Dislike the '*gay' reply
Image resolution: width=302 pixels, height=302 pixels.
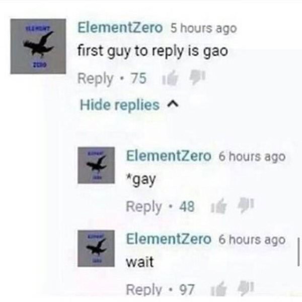(x=246, y=206)
